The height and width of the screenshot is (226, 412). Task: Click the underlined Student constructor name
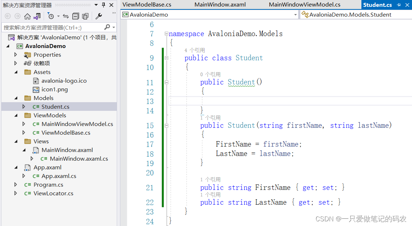click(241, 82)
